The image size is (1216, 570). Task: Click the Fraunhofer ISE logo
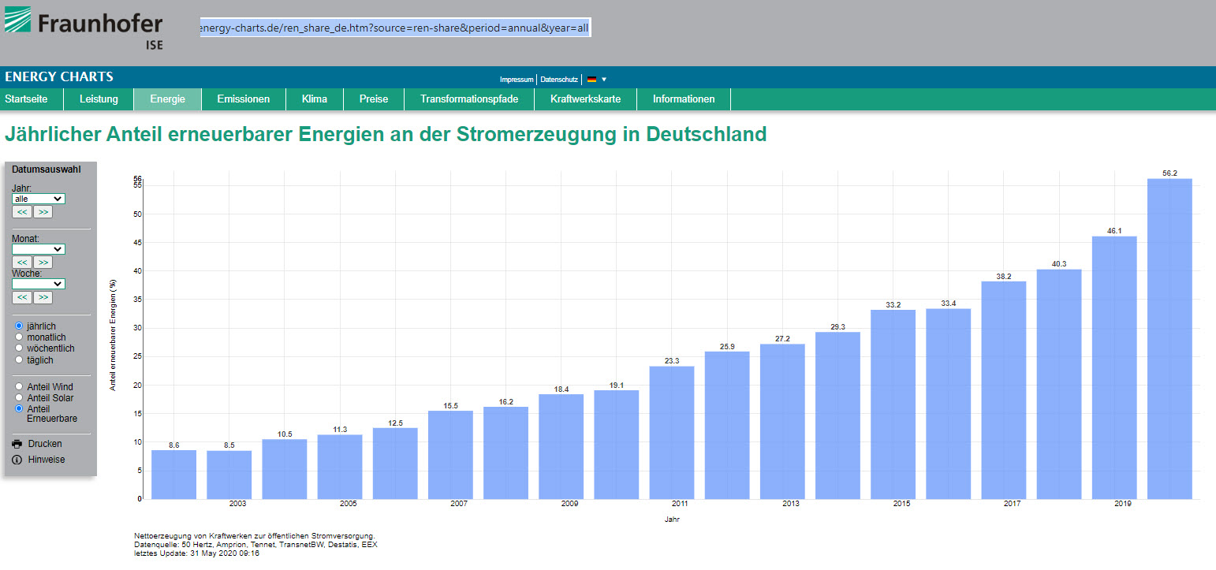coord(84,28)
